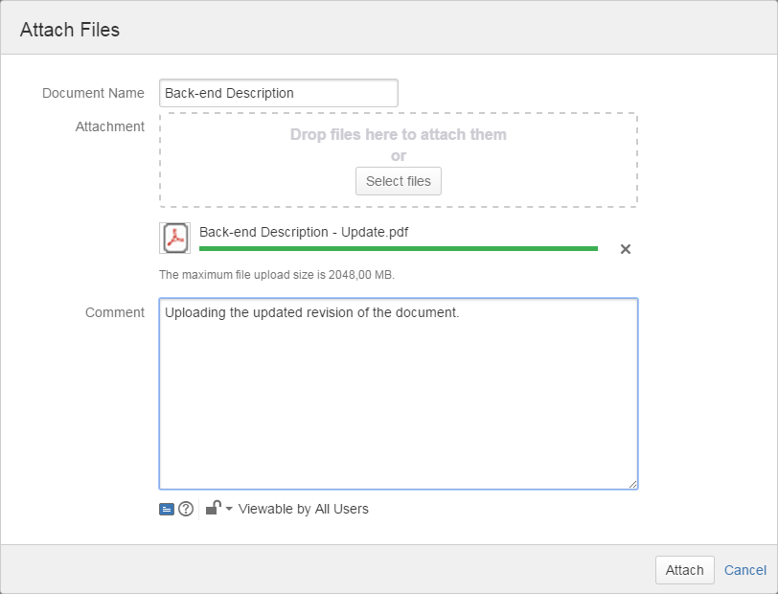778x594 pixels.
Task: Click the unlocked padlock viewability icon
Action: [x=212, y=509]
